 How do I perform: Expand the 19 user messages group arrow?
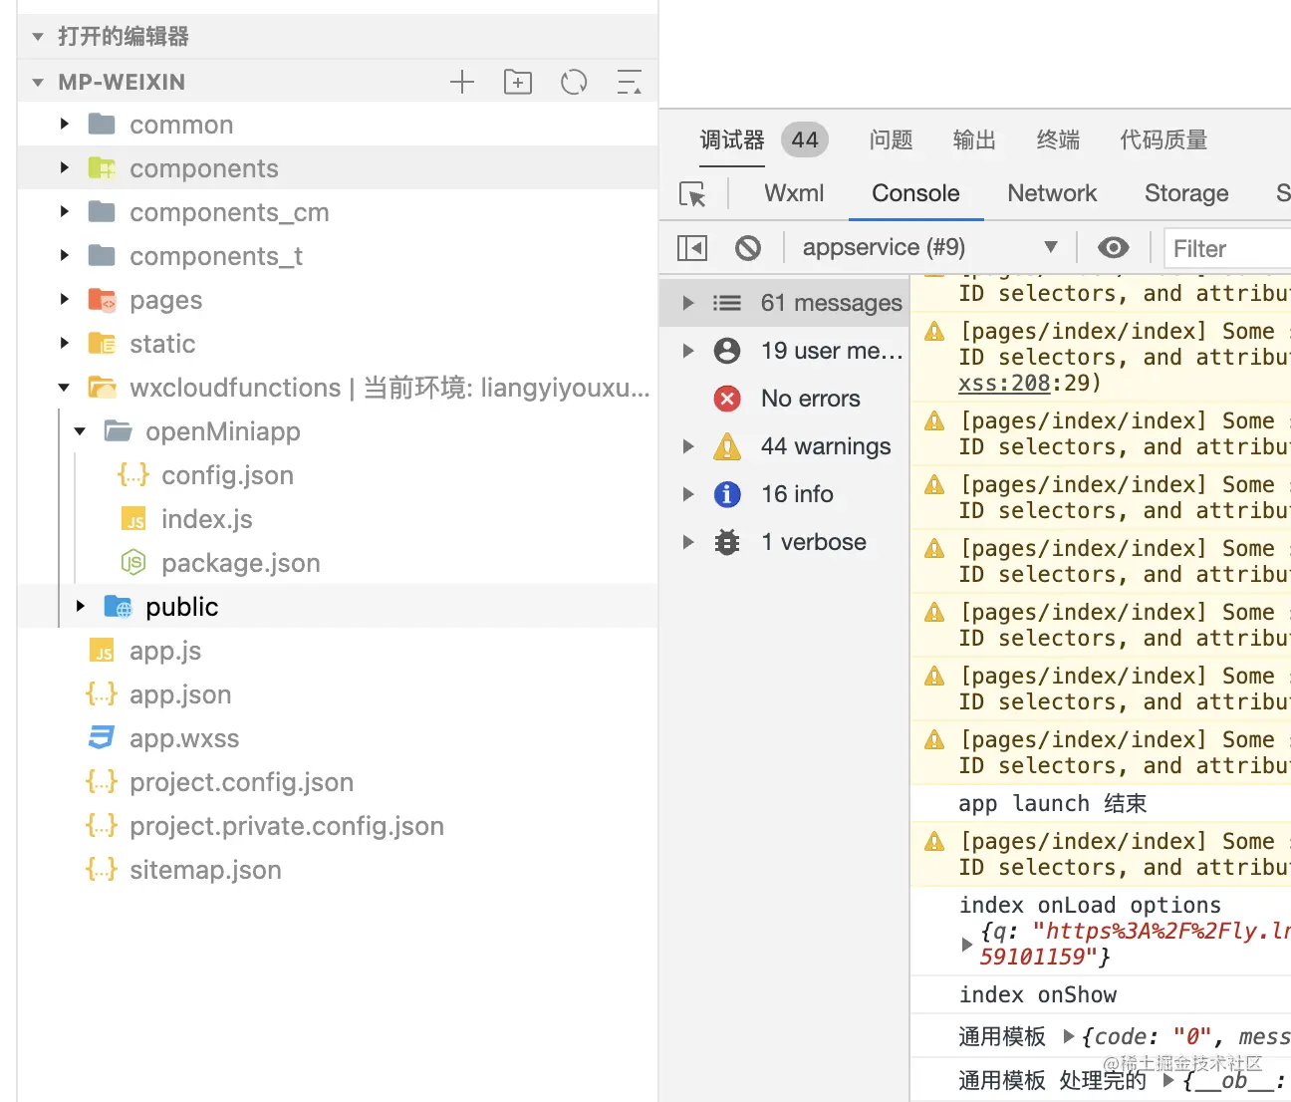[687, 351]
